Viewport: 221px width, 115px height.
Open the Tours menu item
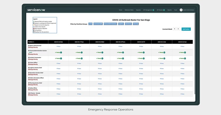click(176, 10)
